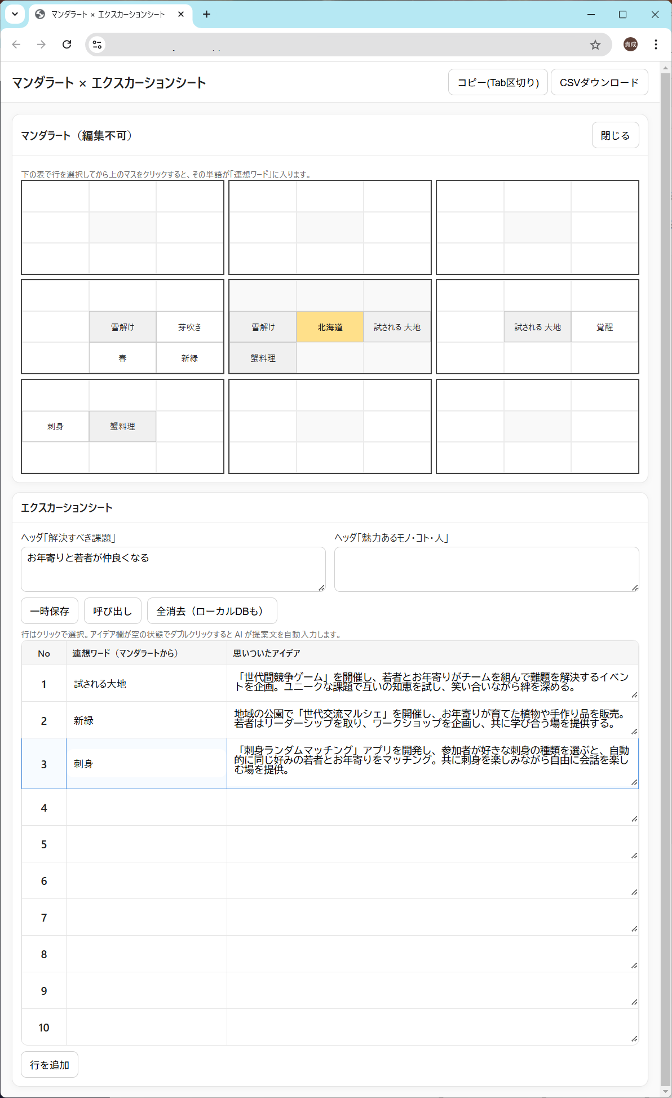The width and height of the screenshot is (672, 1098).
Task: Click the CSVダウンロード button
Action: [599, 83]
